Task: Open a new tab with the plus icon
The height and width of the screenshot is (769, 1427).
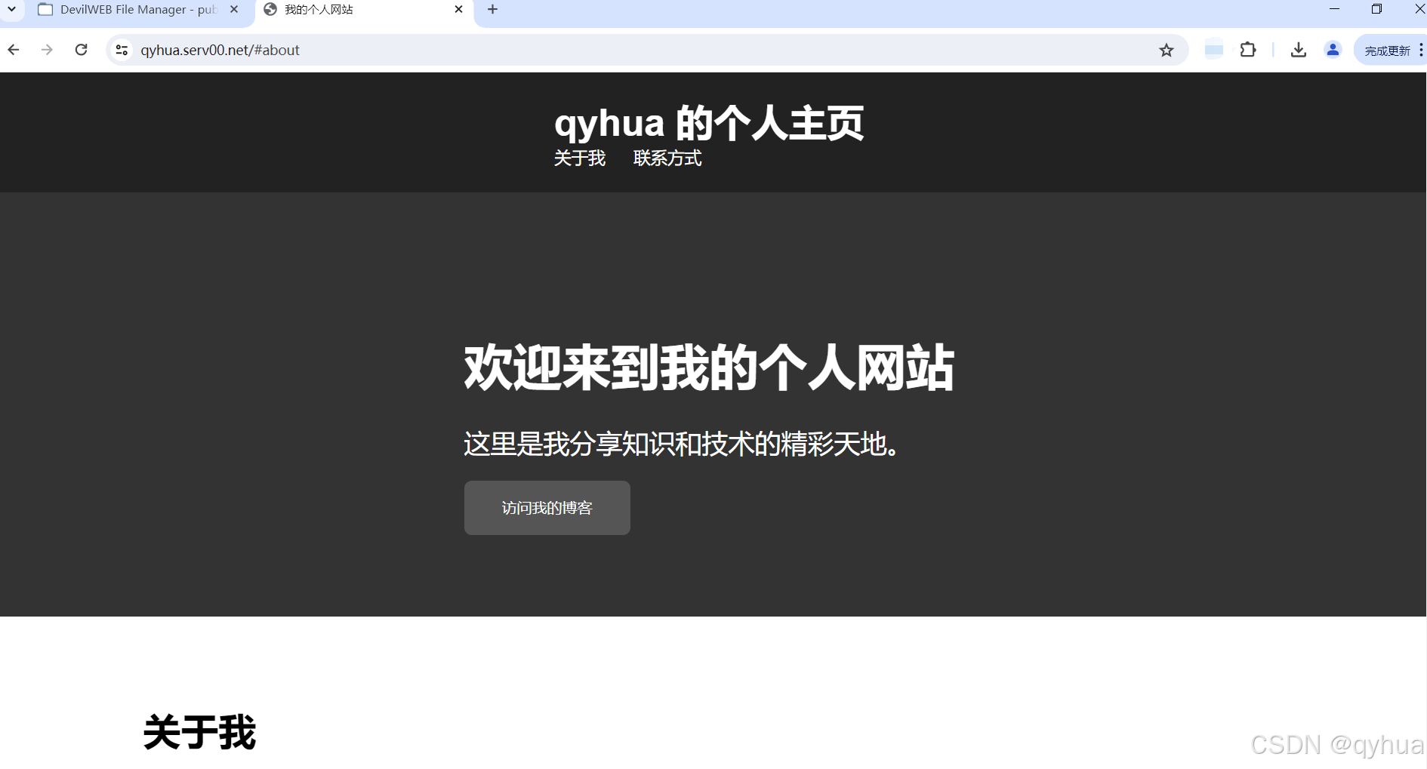Action: click(492, 9)
